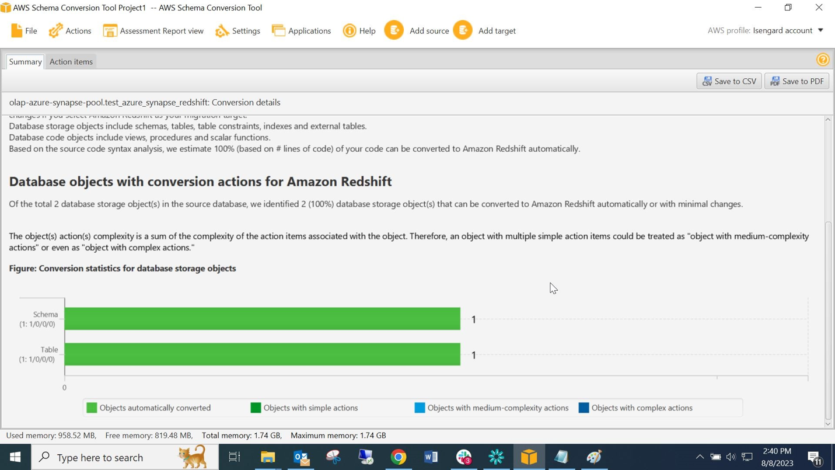This screenshot has width=835, height=470.
Task: Click the green Table bar in the chart
Action: click(x=263, y=354)
